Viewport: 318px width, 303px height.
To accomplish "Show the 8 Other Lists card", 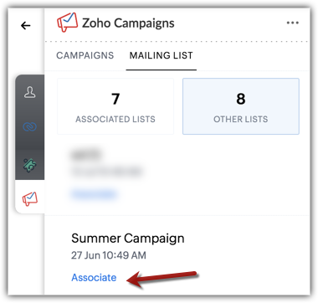I will pyautogui.click(x=241, y=106).
